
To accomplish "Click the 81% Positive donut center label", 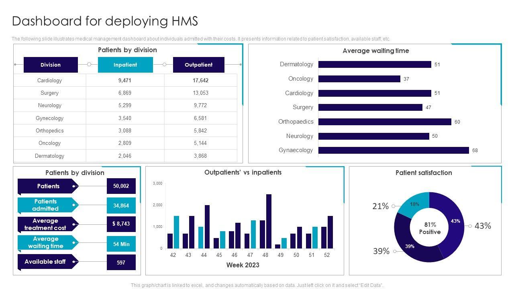I will (x=430, y=228).
